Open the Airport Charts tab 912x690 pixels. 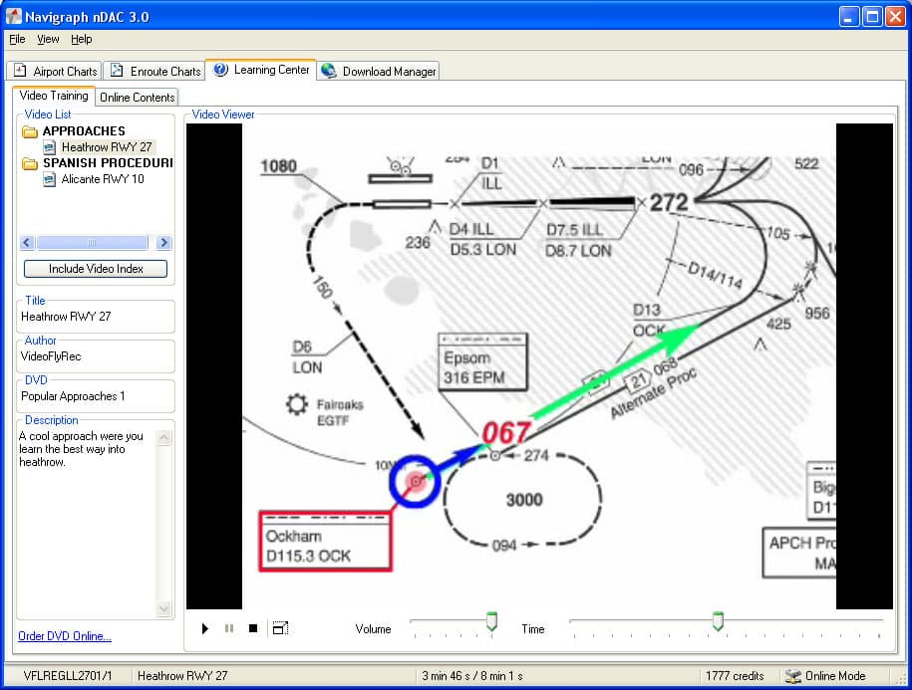pos(55,72)
